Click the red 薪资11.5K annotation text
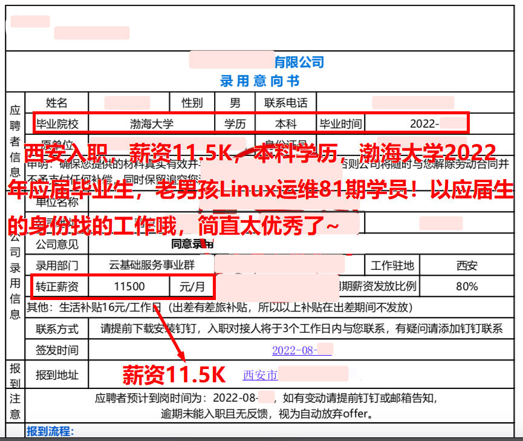 pyautogui.click(x=174, y=375)
